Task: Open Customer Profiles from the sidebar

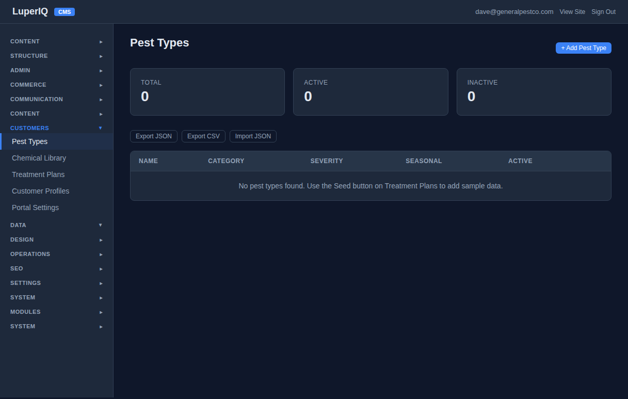Action: pos(40,191)
